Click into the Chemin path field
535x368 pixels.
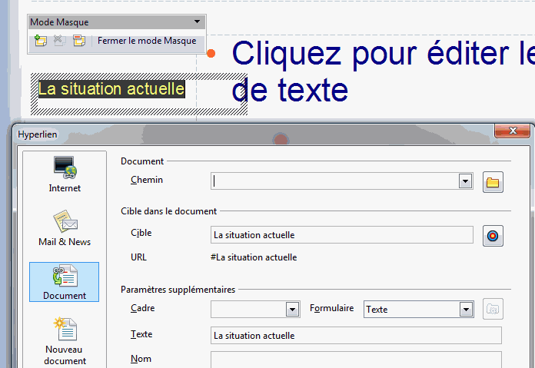(335, 181)
